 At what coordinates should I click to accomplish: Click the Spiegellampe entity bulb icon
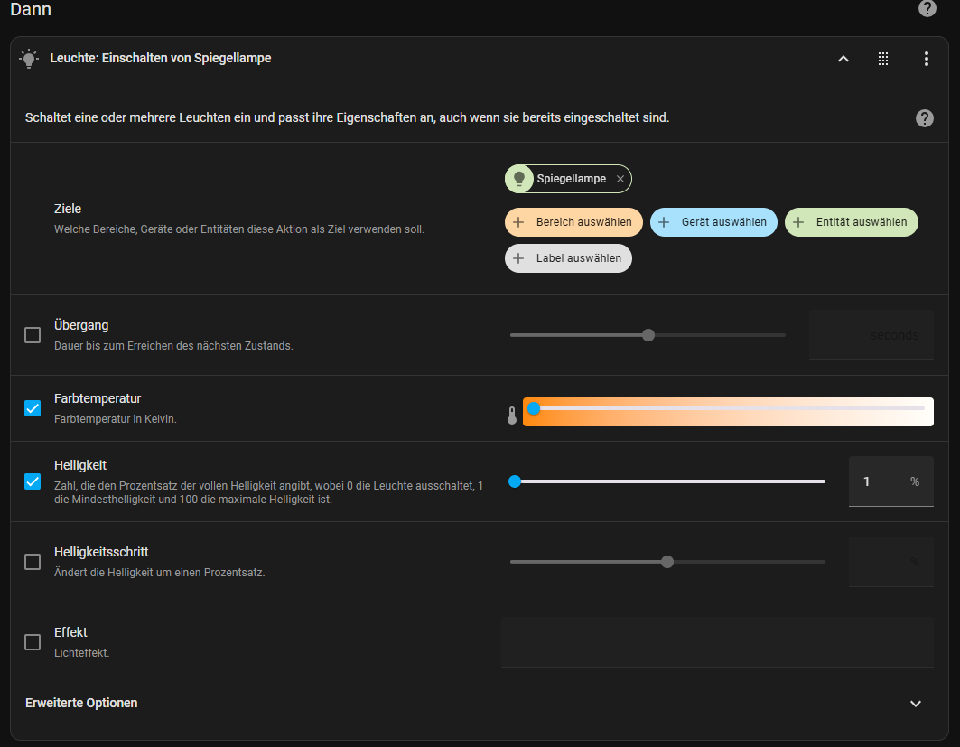[x=519, y=180]
